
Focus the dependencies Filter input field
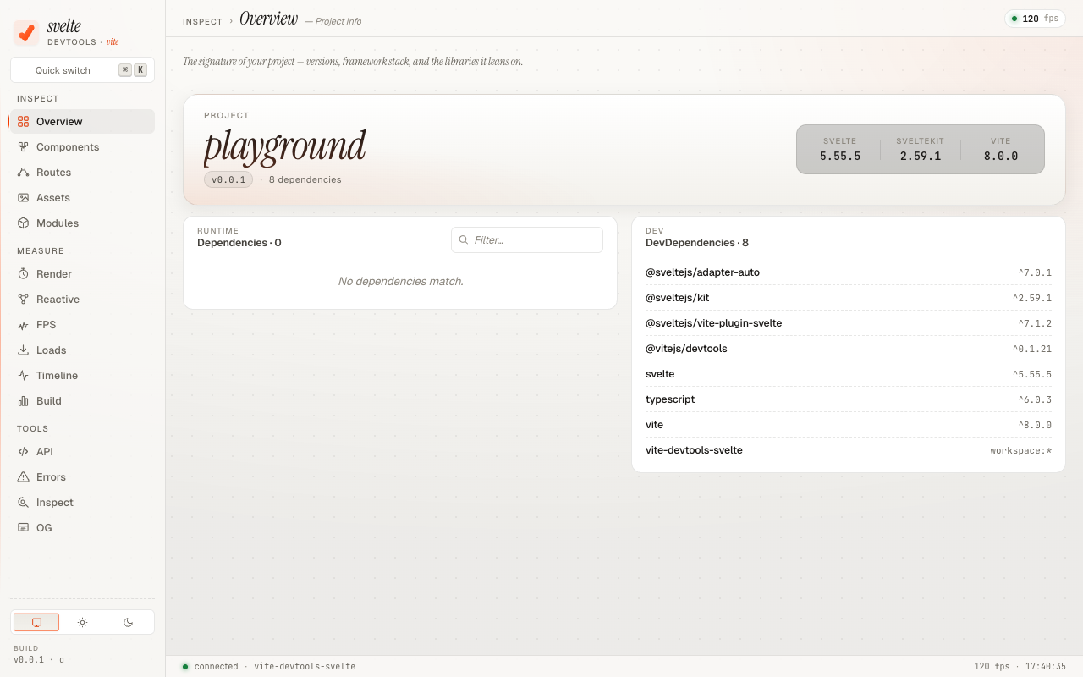coord(527,240)
